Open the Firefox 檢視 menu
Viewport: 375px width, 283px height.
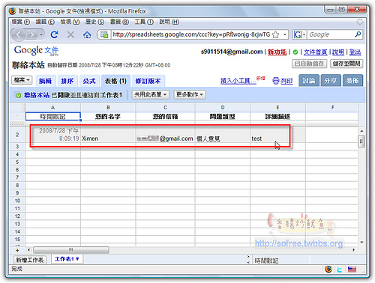click(x=70, y=22)
